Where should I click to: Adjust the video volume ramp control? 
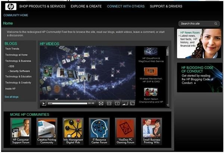point(125,103)
